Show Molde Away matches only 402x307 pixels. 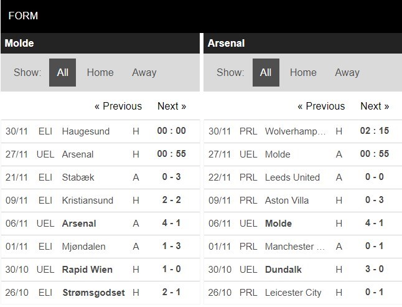point(144,72)
